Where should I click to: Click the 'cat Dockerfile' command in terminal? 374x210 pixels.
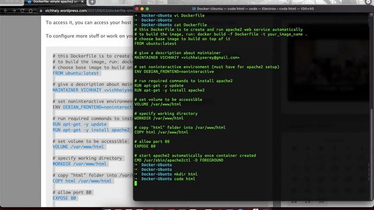pyautogui.click(x=191, y=24)
